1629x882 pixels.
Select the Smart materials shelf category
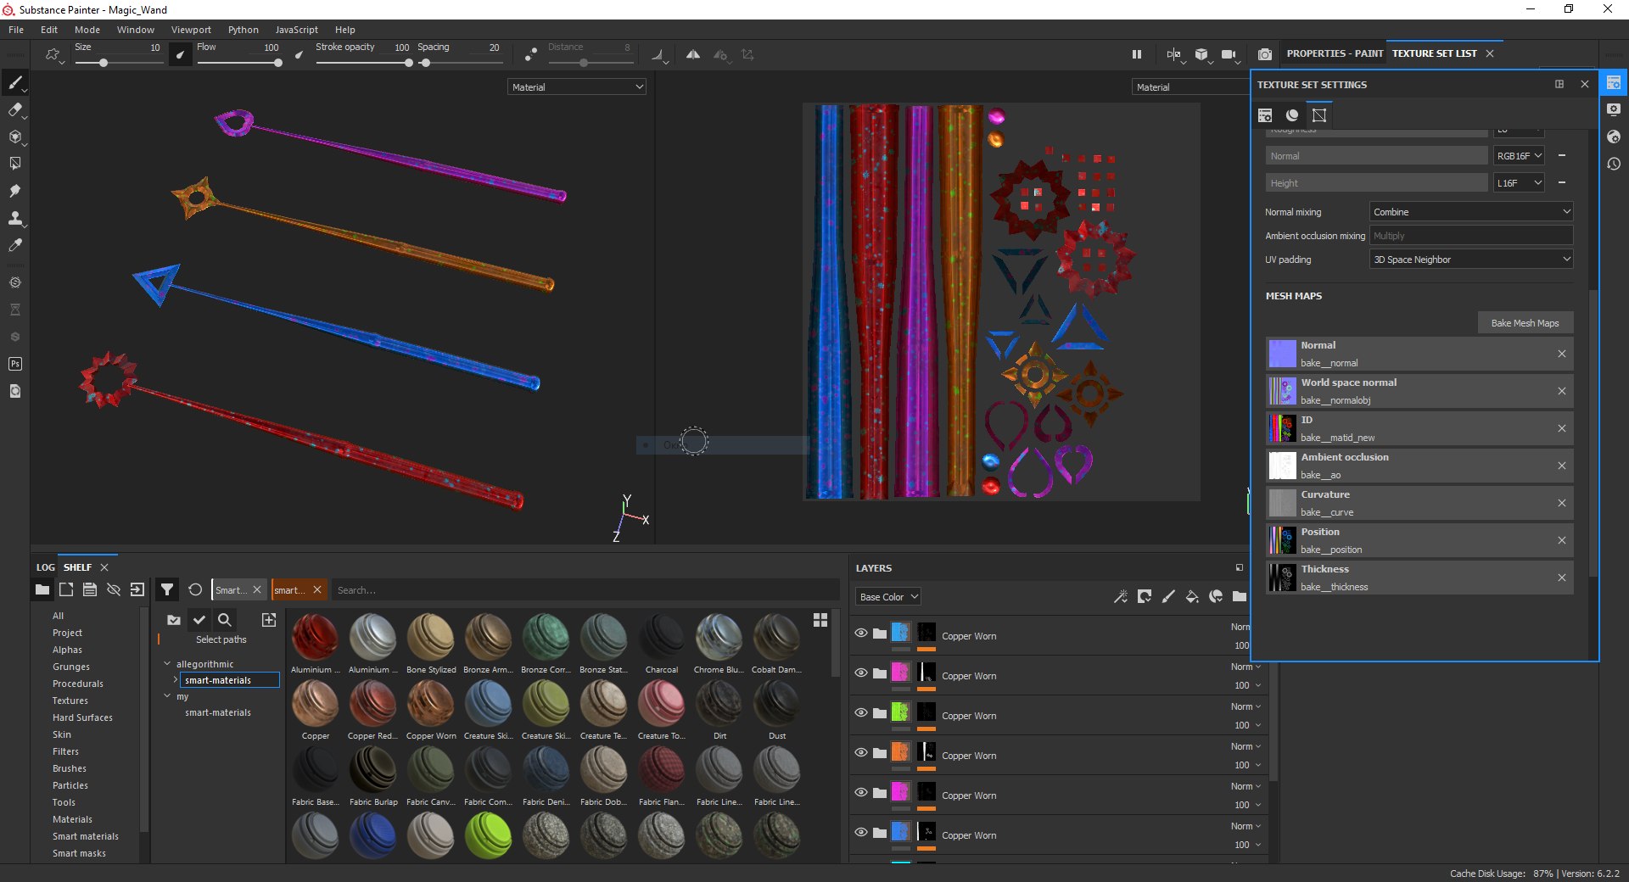[x=86, y=836]
